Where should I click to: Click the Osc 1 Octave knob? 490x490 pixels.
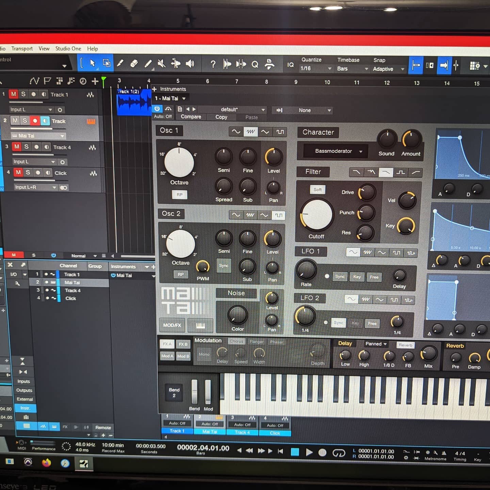click(179, 163)
